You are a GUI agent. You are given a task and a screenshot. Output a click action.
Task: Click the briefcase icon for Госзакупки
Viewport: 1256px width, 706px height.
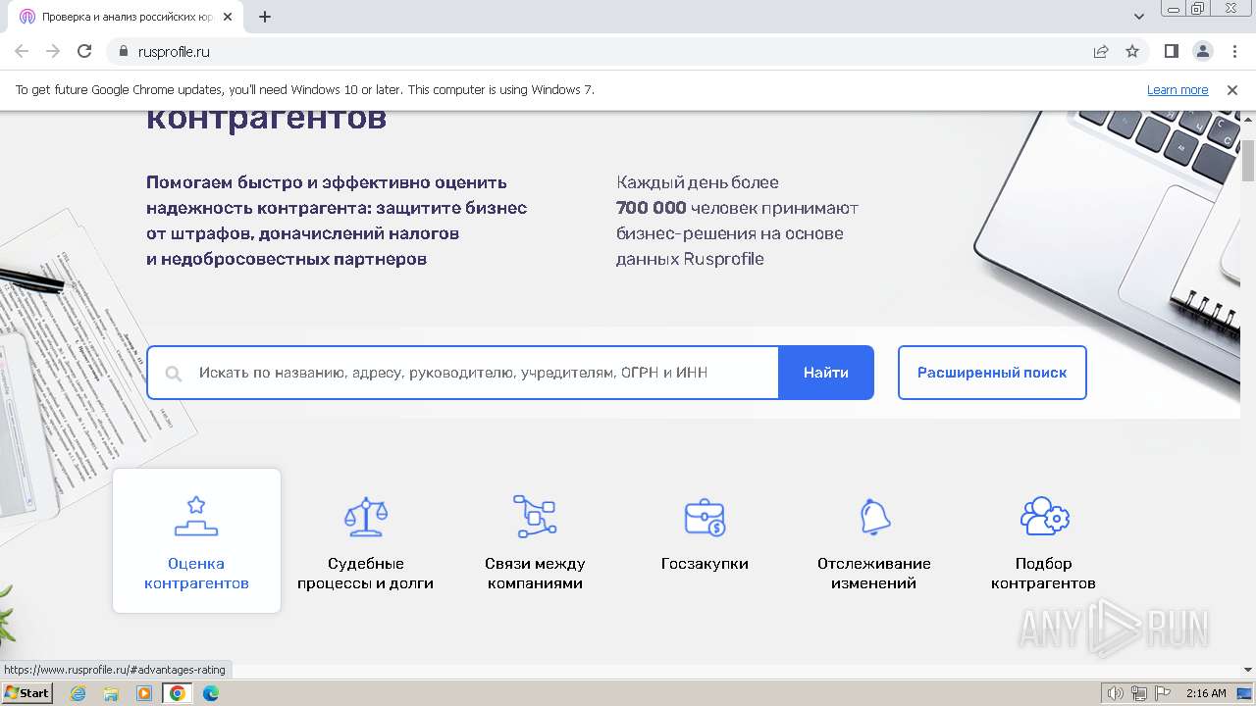coord(705,518)
